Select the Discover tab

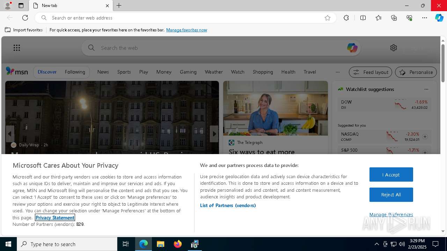(x=47, y=72)
